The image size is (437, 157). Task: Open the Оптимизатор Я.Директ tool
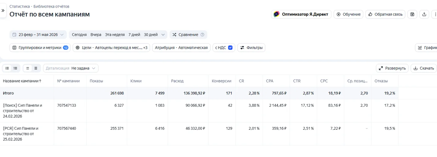click(x=301, y=14)
